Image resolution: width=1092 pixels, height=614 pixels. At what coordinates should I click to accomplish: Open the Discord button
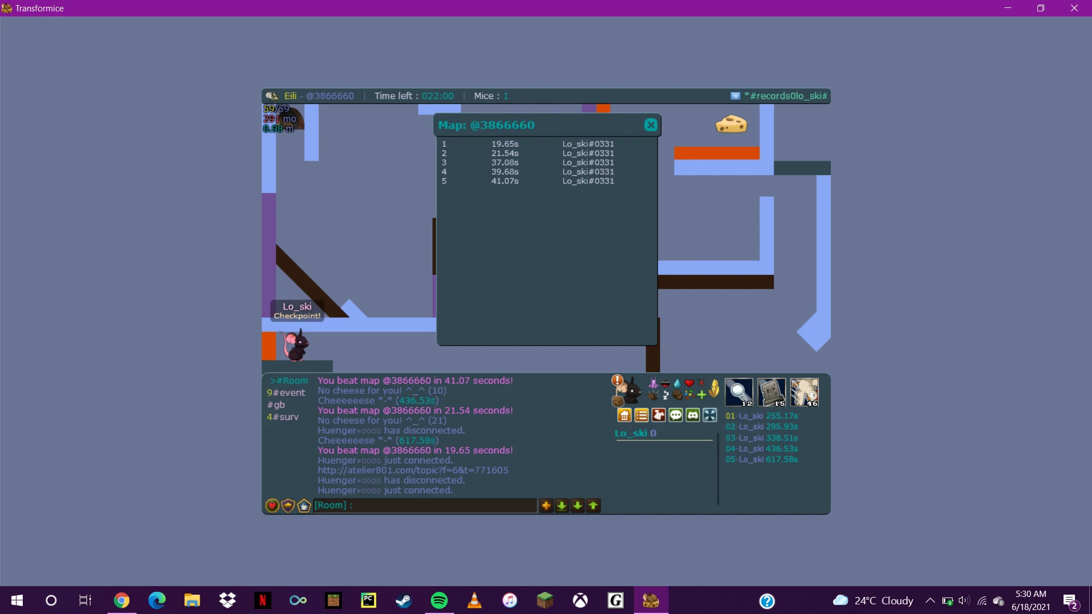point(693,415)
